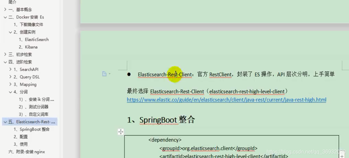This screenshot has height=158, width=349.
Task: Jump to 1、SearchAPI heading
Action: (x=26, y=69)
